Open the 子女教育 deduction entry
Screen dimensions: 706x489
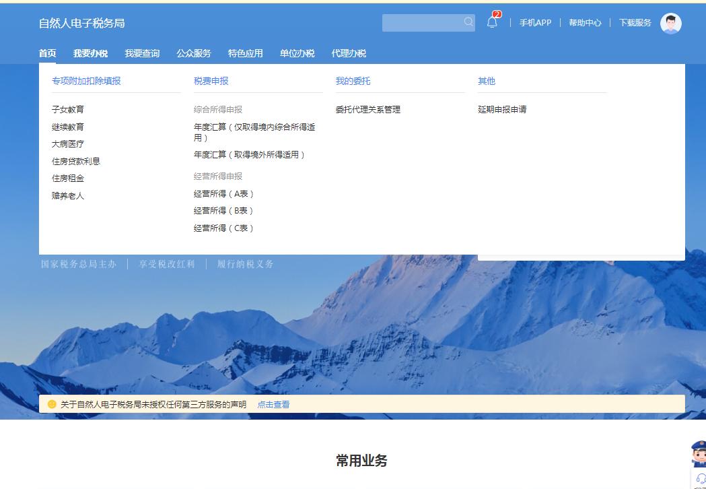pos(67,109)
